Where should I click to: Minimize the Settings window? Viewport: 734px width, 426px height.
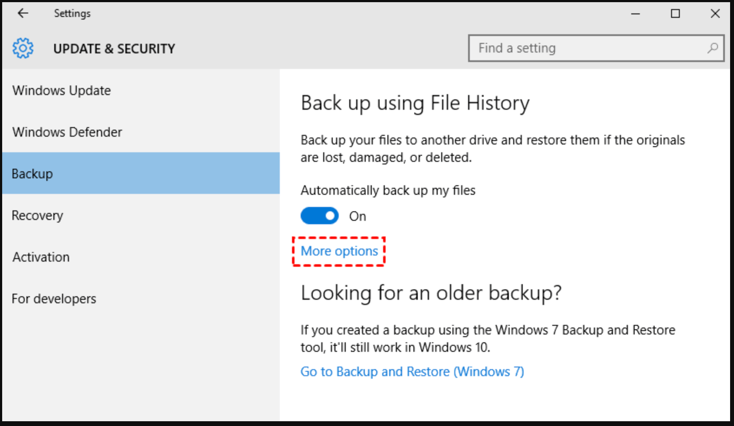tap(635, 13)
